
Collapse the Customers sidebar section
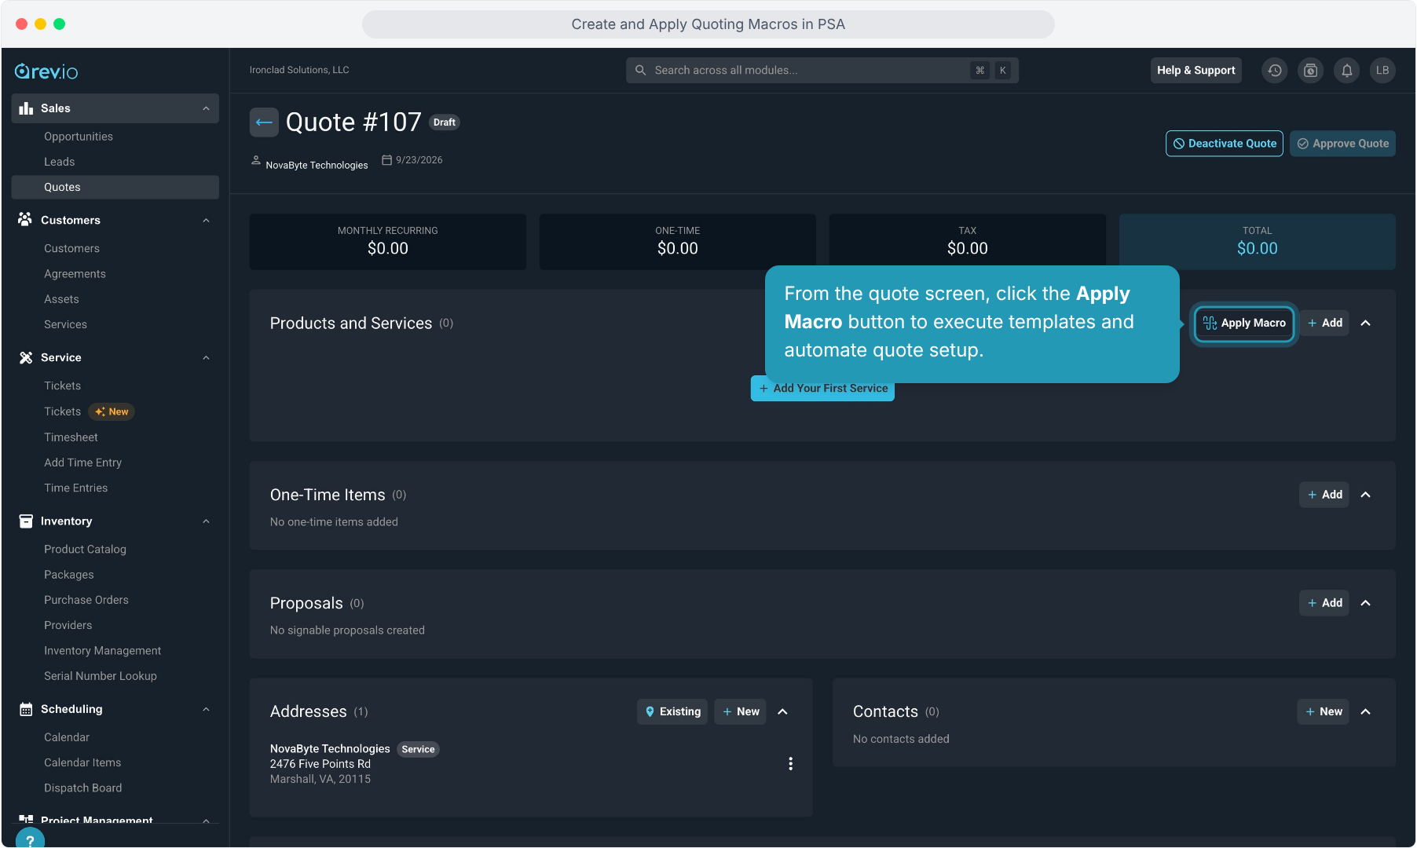pyautogui.click(x=206, y=221)
